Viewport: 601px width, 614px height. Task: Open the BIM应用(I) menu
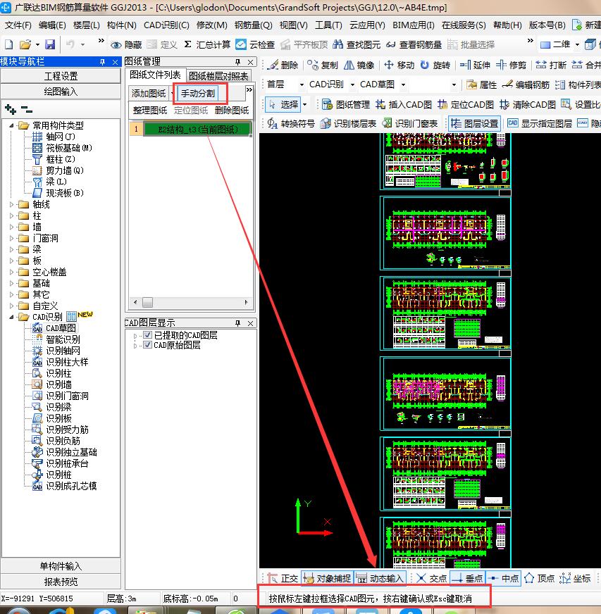(x=414, y=25)
